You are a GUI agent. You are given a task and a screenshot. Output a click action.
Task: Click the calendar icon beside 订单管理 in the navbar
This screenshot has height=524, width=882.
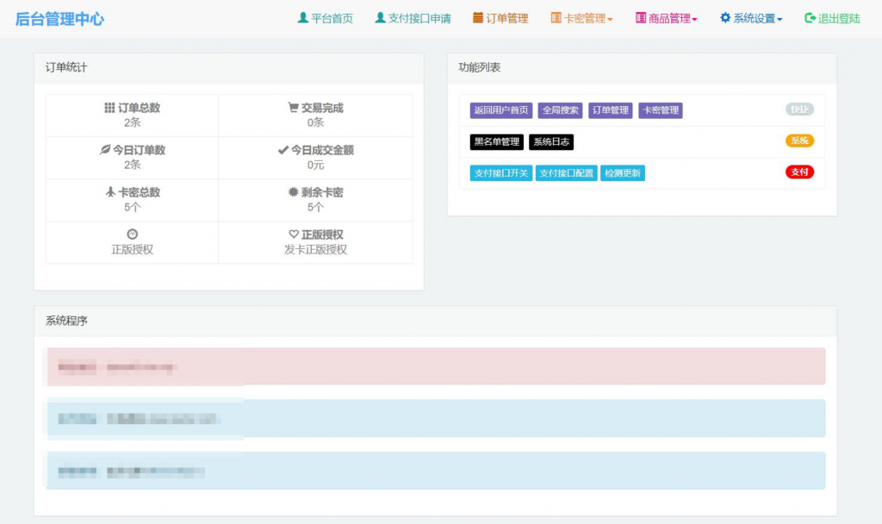coord(477,17)
